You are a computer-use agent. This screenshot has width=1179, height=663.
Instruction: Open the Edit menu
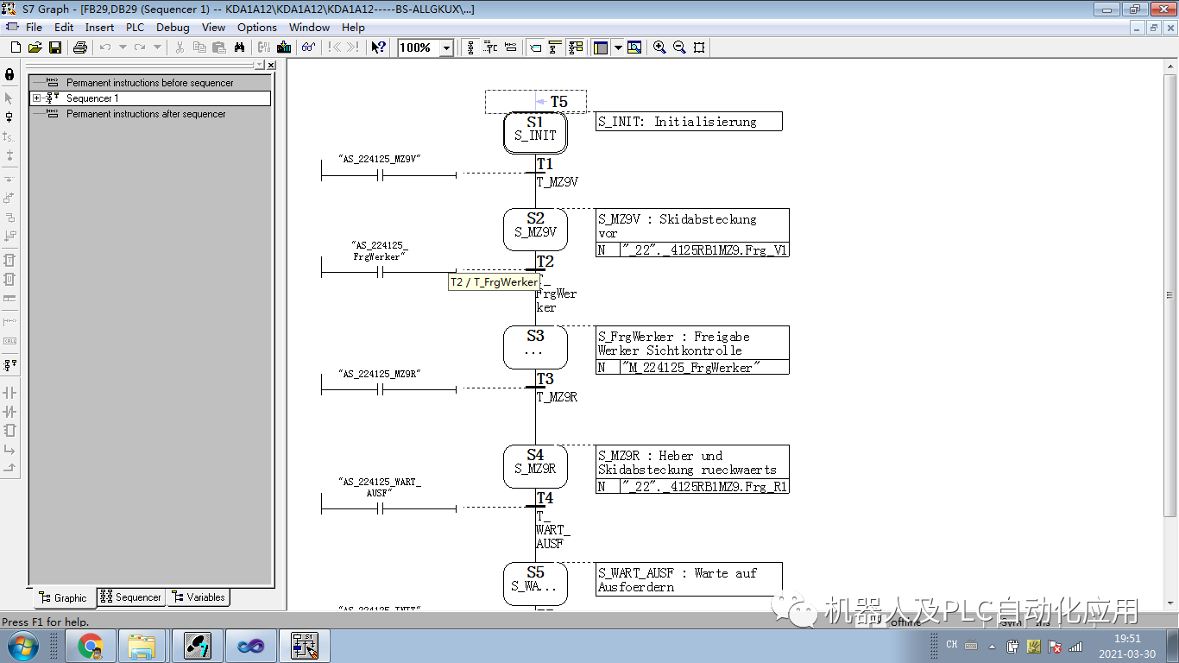pos(64,27)
